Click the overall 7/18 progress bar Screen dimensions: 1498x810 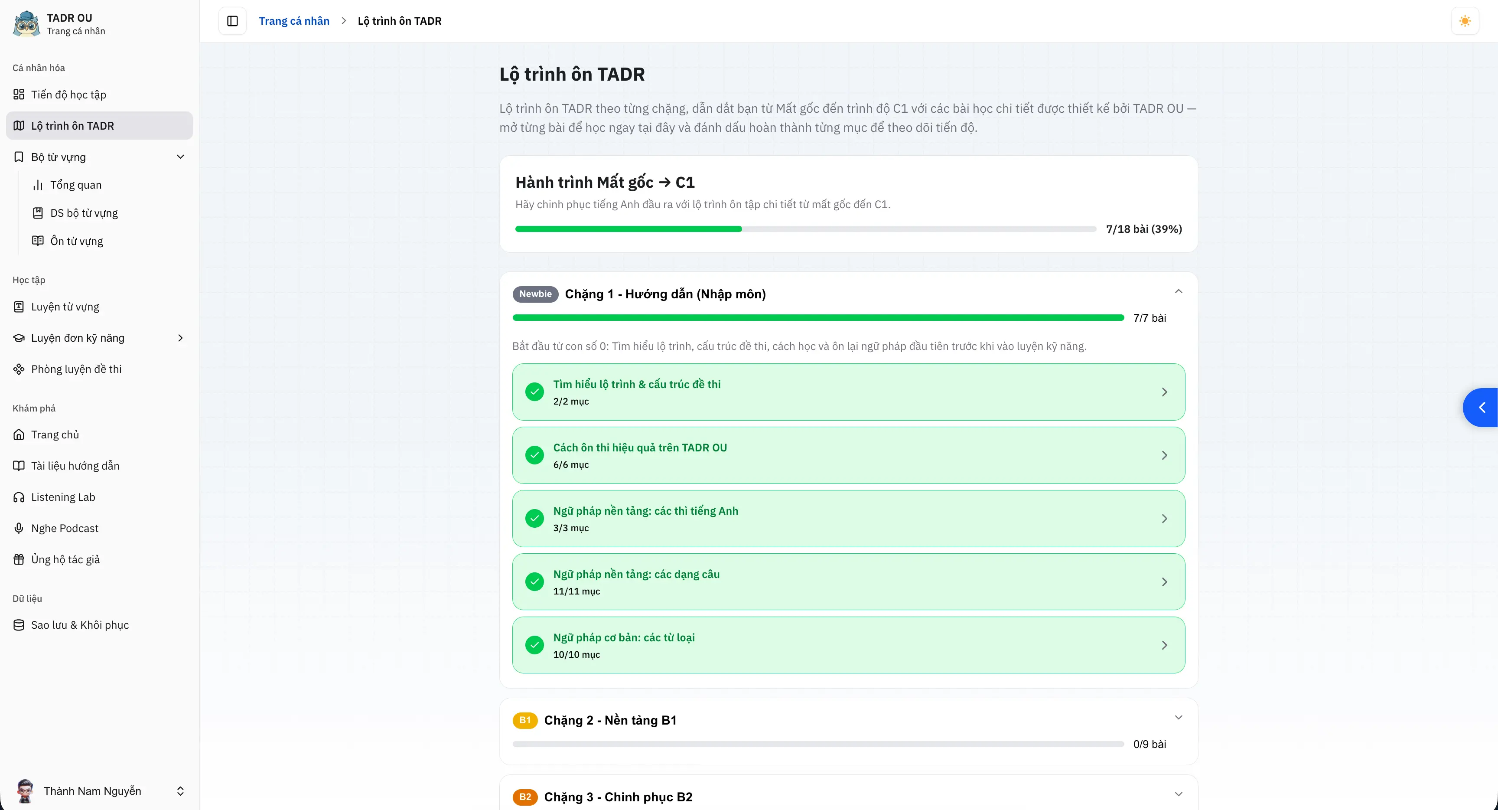pos(805,229)
